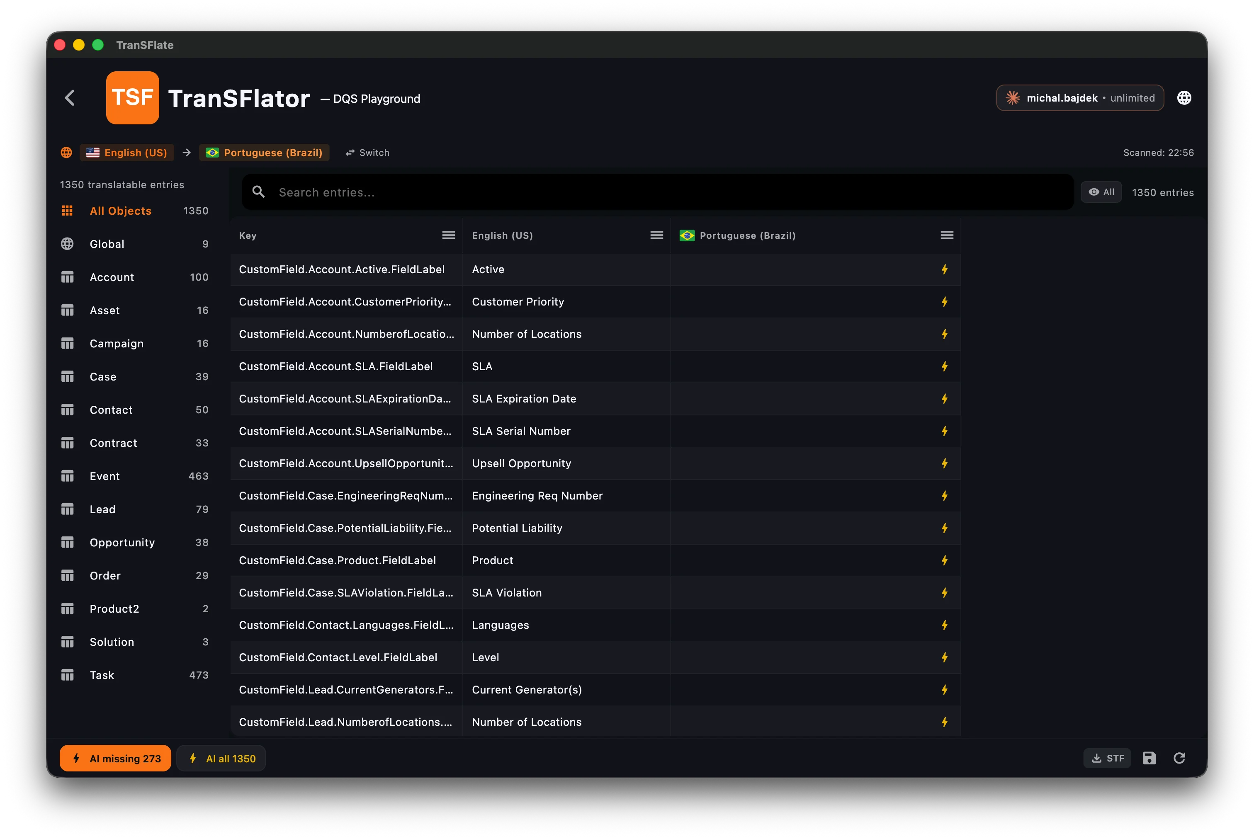Click the globe icon beside user badge
Screen dimensions: 1254x839
click(x=1184, y=98)
